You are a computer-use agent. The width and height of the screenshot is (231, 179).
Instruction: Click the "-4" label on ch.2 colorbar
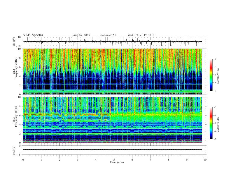(215, 115)
